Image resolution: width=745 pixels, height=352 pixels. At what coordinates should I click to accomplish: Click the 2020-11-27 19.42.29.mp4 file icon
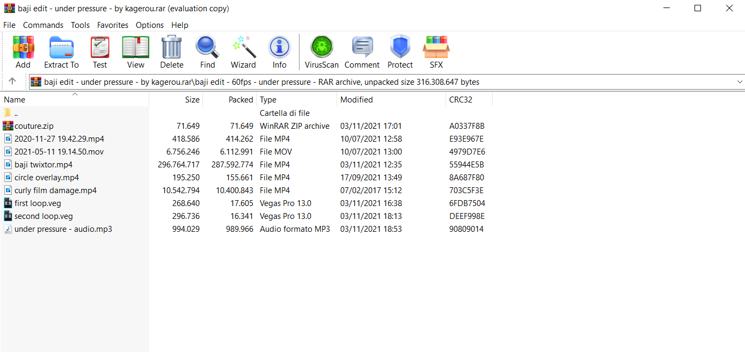coord(8,139)
